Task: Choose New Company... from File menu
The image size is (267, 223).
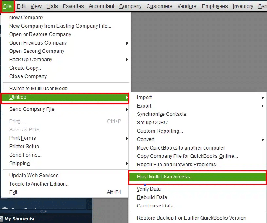Action: pyautogui.click(x=65, y=18)
